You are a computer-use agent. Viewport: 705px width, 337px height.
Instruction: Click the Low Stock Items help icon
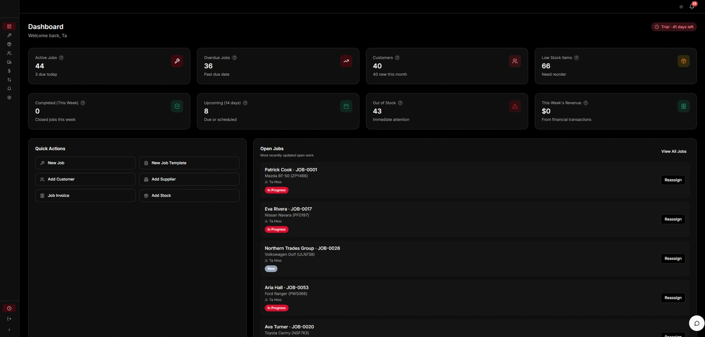576,58
